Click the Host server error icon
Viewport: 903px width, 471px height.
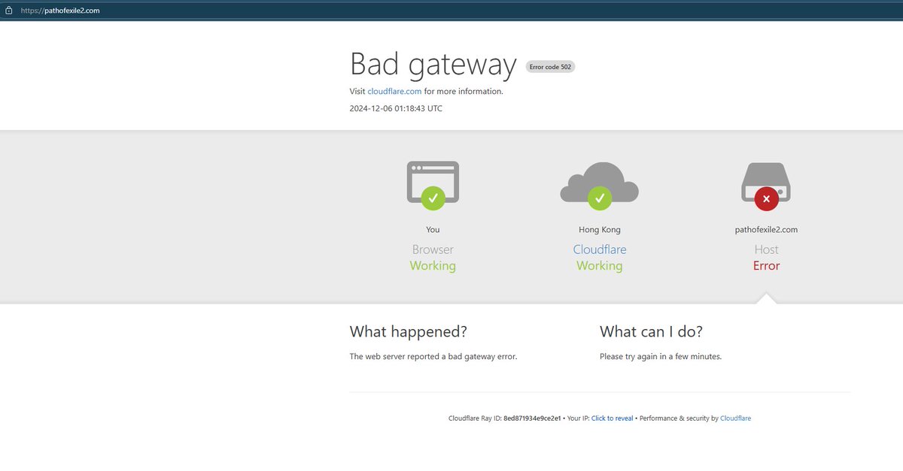766,186
